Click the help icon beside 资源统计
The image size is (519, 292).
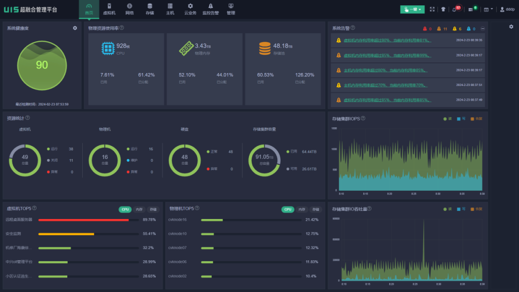[27, 118]
